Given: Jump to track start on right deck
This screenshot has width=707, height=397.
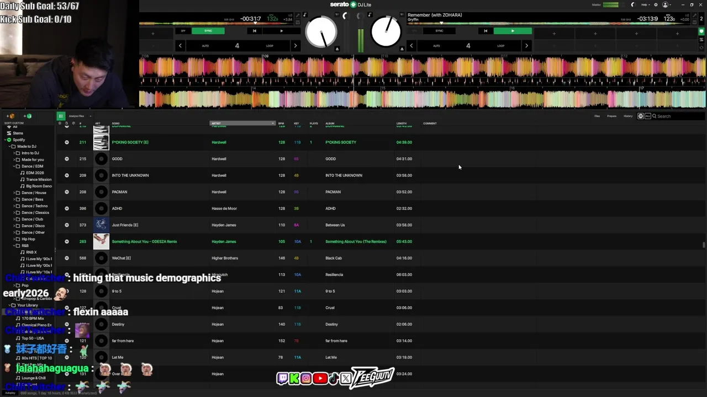Looking at the screenshot, I should click(x=486, y=31).
